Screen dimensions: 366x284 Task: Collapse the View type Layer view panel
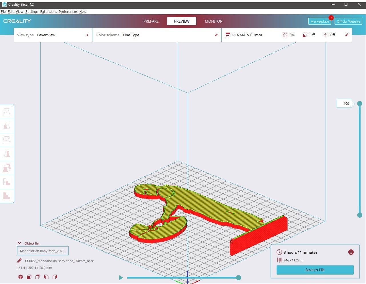(x=87, y=35)
